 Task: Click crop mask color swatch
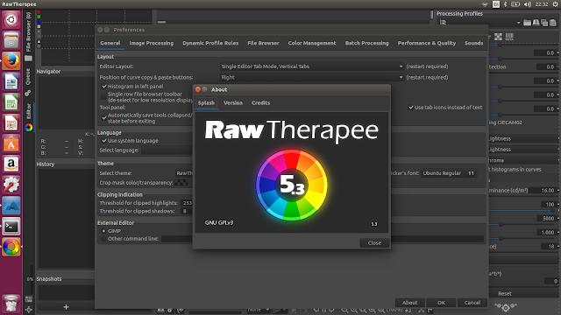pyautogui.click(x=181, y=183)
